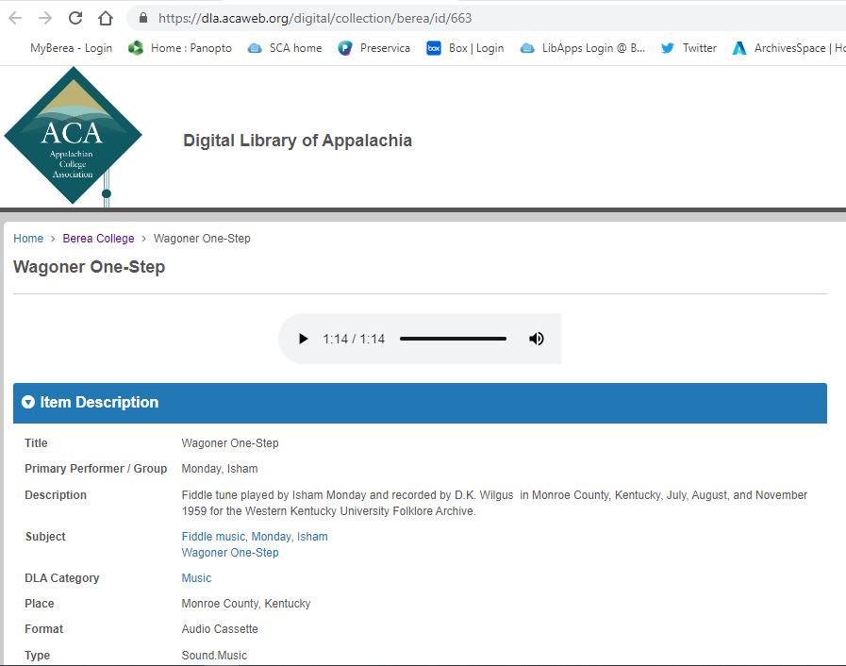Image resolution: width=846 pixels, height=666 pixels.
Task: Click Monroe County, Kentucky place value
Action: (x=246, y=604)
